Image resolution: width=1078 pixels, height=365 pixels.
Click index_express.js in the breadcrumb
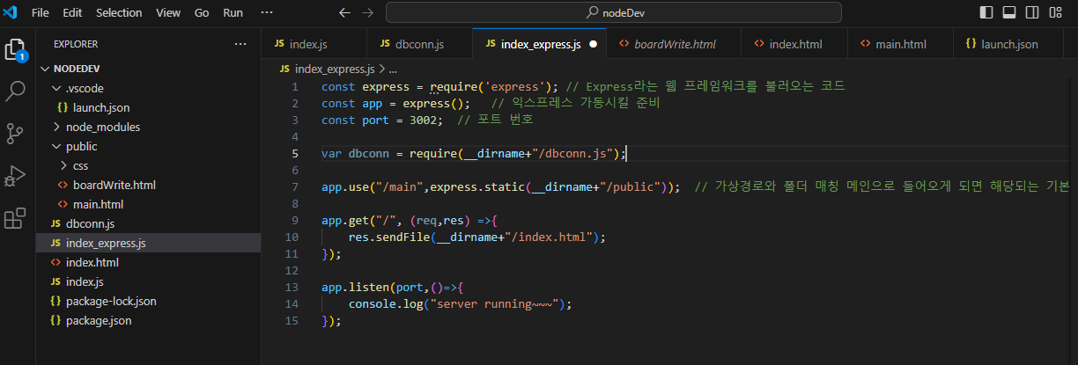tap(335, 68)
